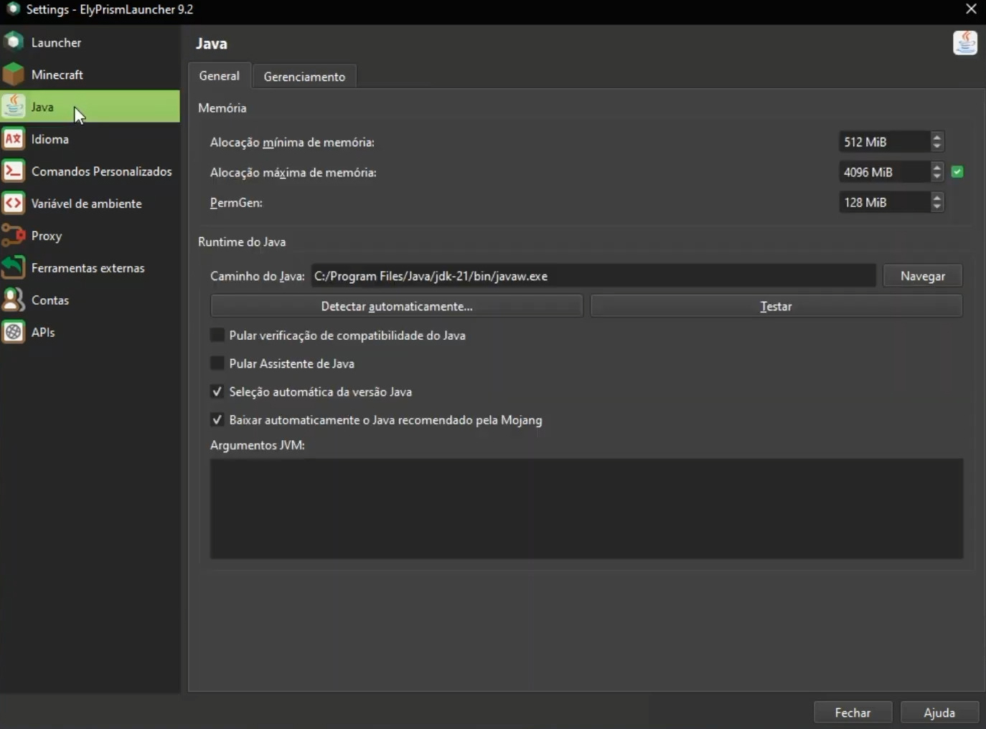
Task: Increase maximum memory allocation with up arrow
Action: (x=936, y=167)
